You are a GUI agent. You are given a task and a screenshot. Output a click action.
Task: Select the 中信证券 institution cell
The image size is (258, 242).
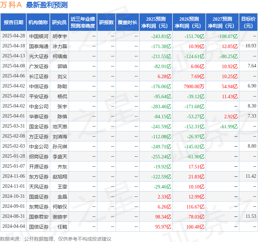[39, 86]
